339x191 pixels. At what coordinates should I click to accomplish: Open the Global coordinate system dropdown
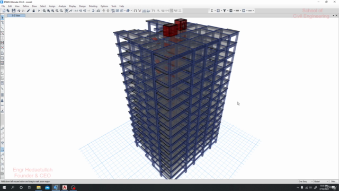[322, 181]
